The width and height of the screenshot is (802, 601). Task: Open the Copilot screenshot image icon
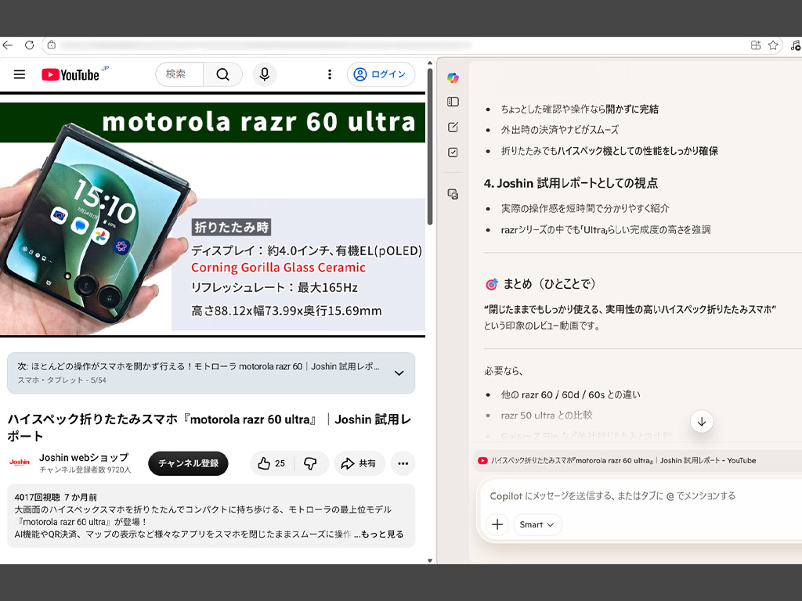pos(453,194)
